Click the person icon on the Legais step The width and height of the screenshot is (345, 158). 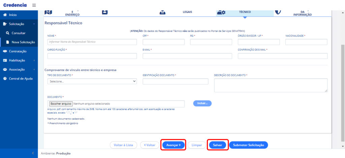coord(162,12)
